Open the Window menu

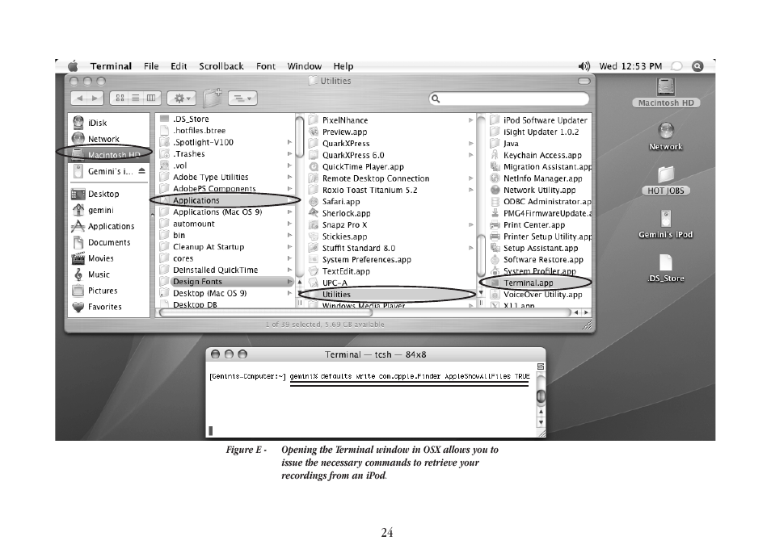[x=305, y=66]
